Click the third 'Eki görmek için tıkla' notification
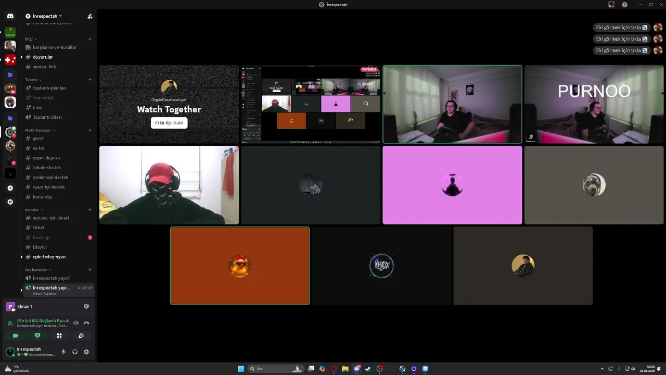Screen dimensions: 666x375 (x=622, y=51)
